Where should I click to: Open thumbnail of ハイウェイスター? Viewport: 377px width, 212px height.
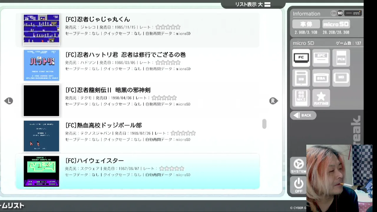tap(42, 171)
